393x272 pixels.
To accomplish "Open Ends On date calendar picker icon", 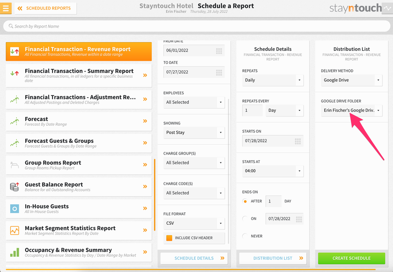I will 299,219.
